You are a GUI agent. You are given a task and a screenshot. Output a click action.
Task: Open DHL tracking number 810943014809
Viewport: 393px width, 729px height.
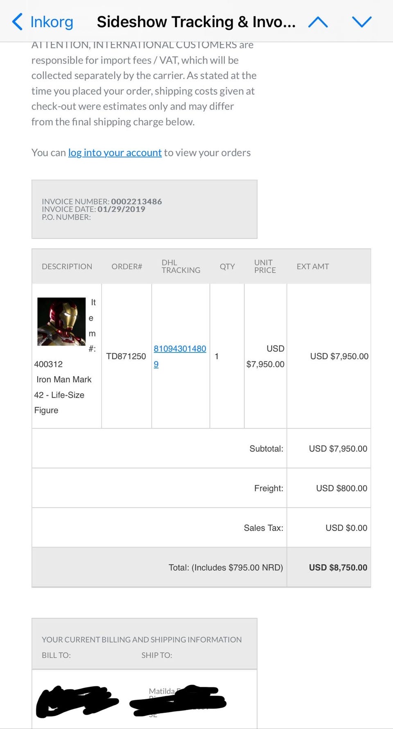click(x=180, y=349)
